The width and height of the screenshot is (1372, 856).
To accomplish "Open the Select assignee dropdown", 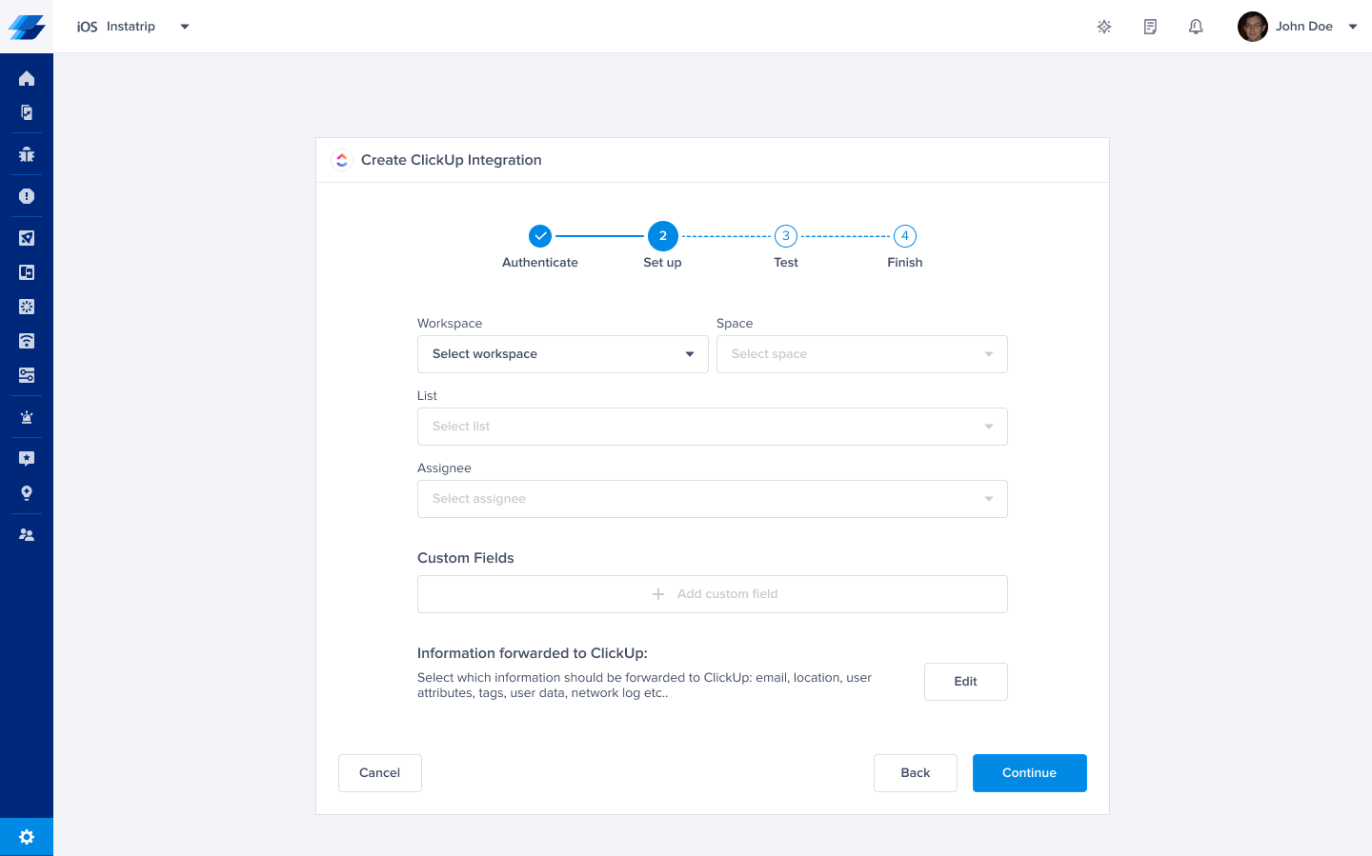I will 713,499.
